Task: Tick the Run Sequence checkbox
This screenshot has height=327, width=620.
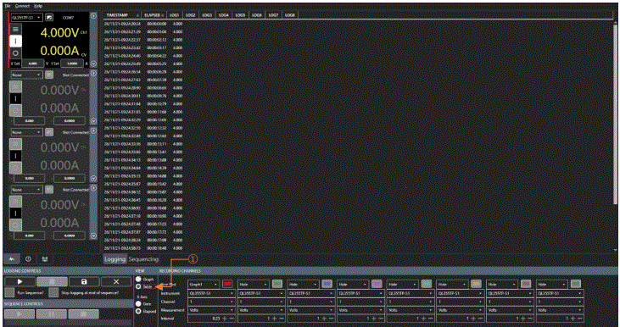Action: (9, 292)
